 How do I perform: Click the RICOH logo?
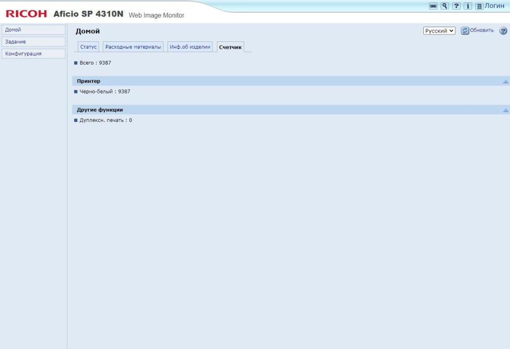pos(26,14)
